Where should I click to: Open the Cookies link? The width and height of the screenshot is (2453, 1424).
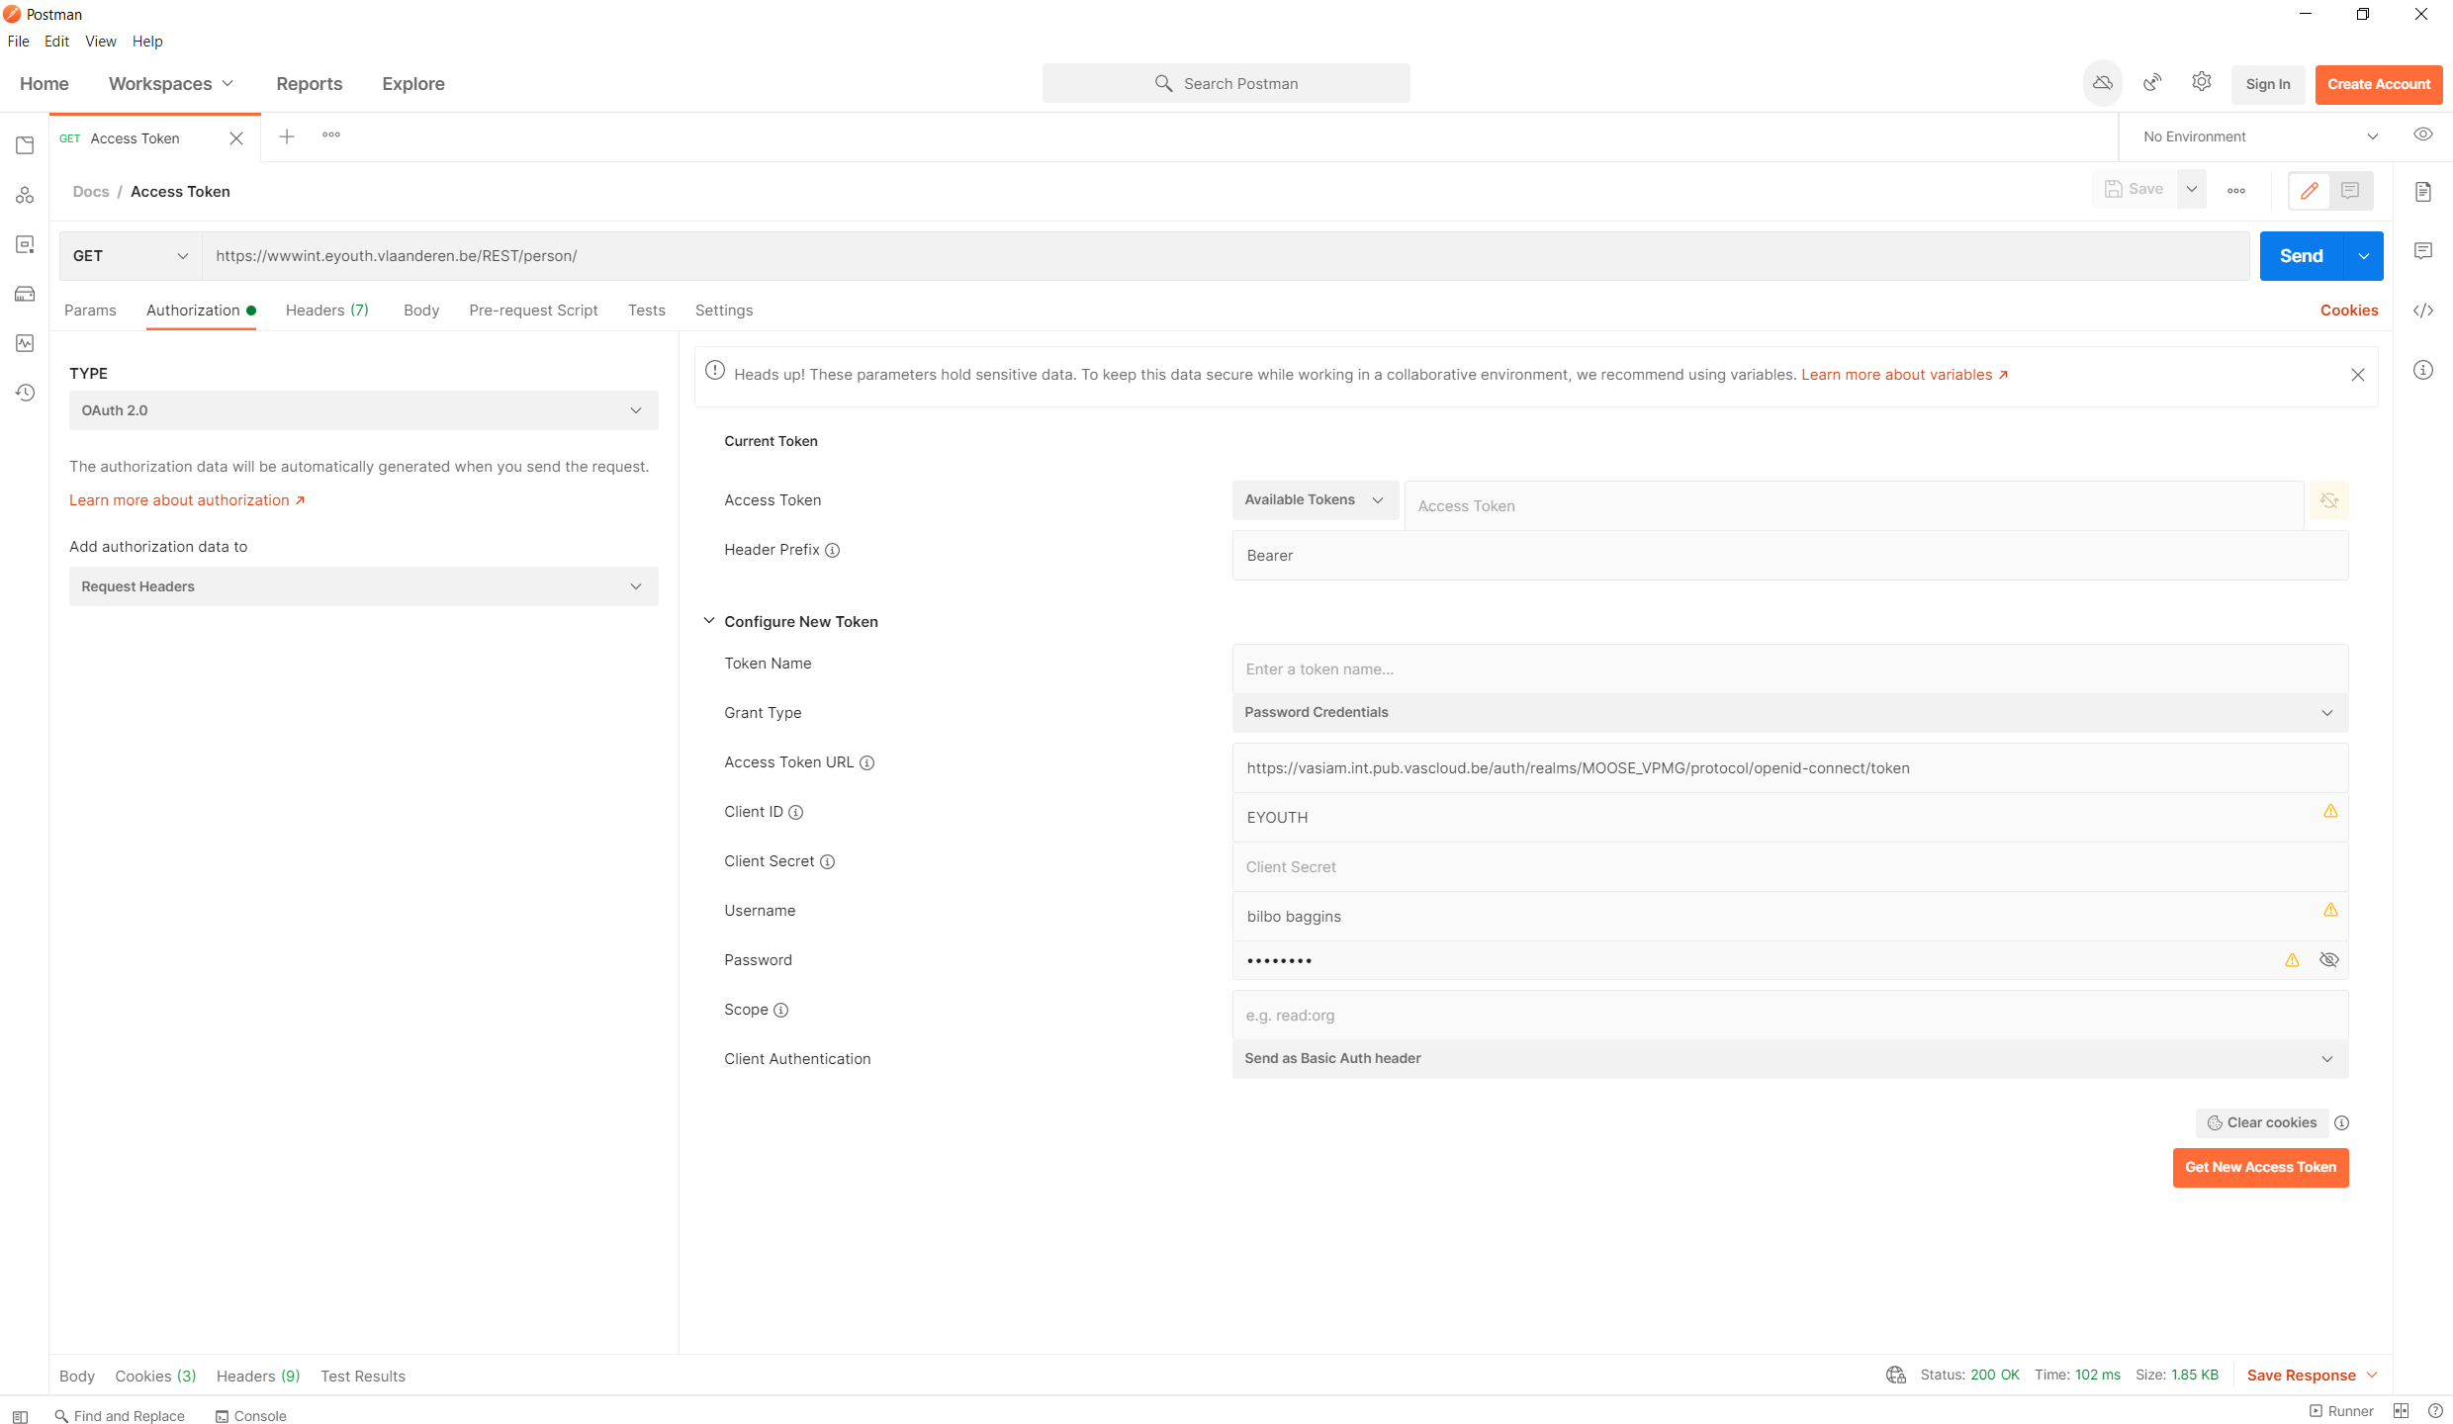[2348, 311]
